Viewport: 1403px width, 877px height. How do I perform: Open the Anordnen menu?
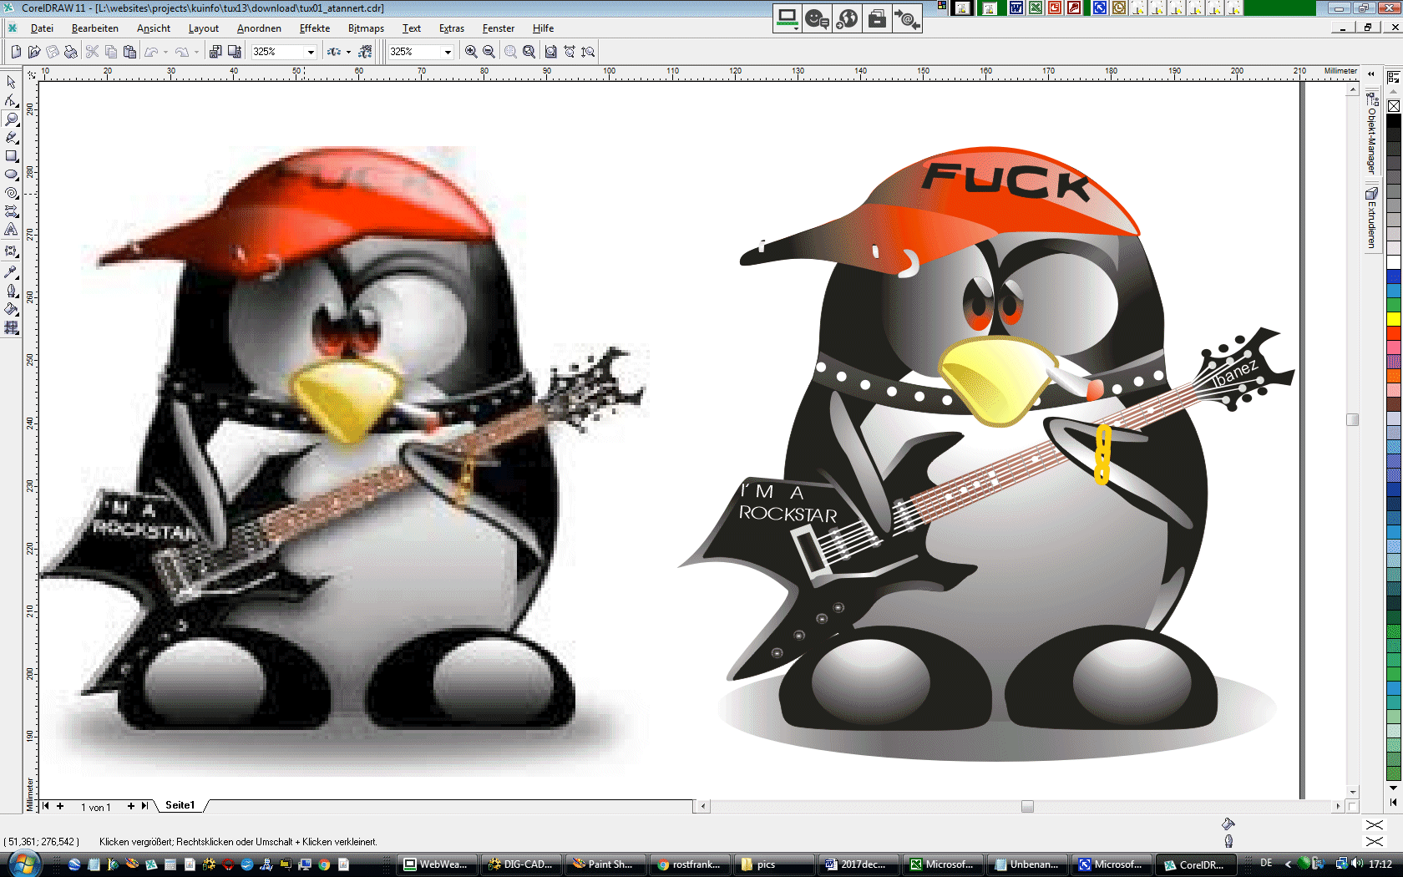click(x=259, y=28)
